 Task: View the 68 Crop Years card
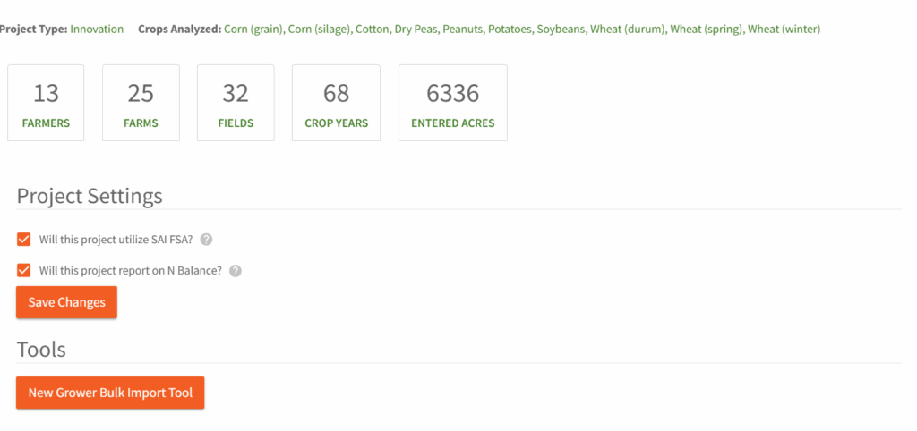336,103
